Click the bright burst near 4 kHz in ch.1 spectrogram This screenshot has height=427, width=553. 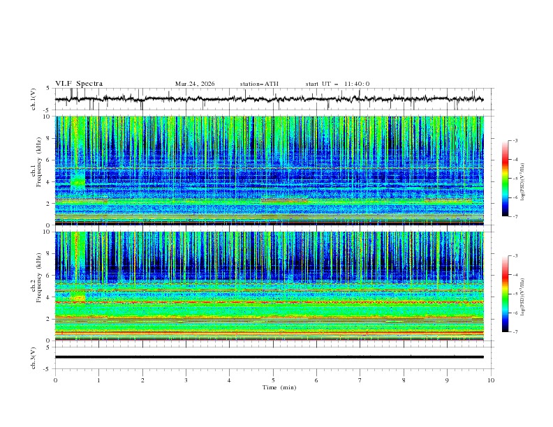(x=78, y=181)
